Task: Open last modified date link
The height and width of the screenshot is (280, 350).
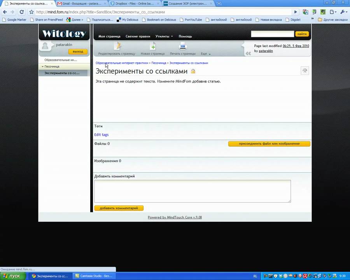Action: coord(296,46)
